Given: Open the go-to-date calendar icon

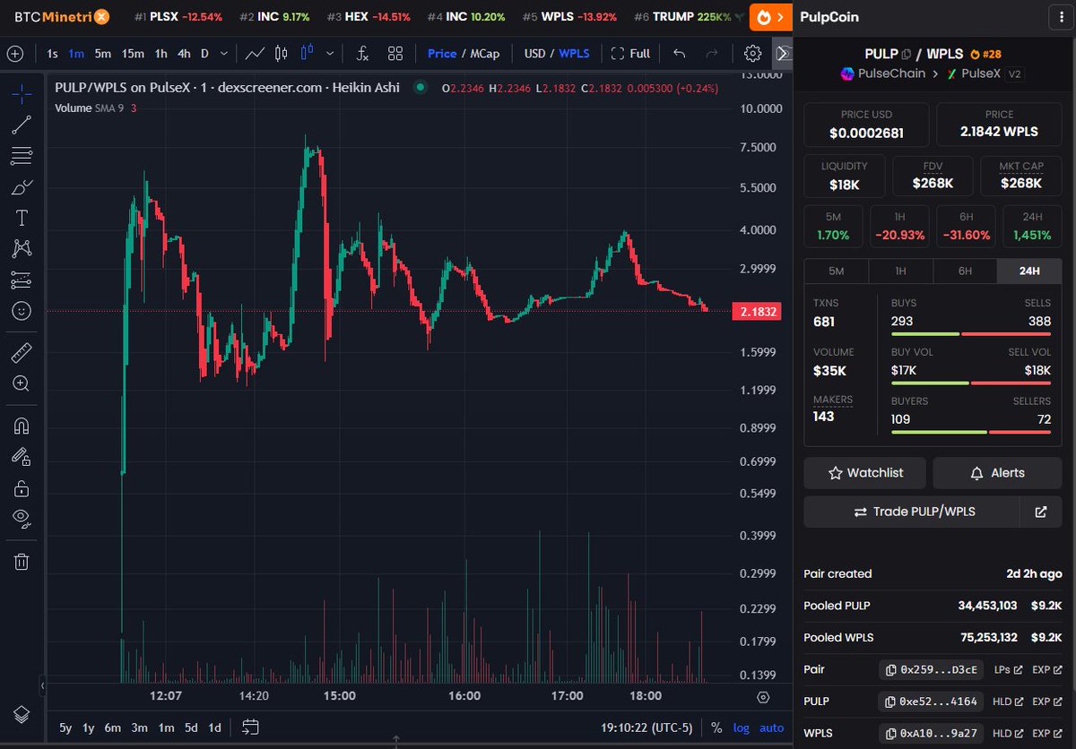Looking at the screenshot, I should [250, 727].
